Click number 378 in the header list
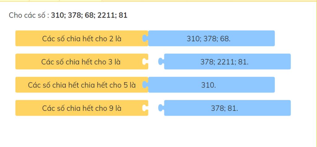 point(74,15)
